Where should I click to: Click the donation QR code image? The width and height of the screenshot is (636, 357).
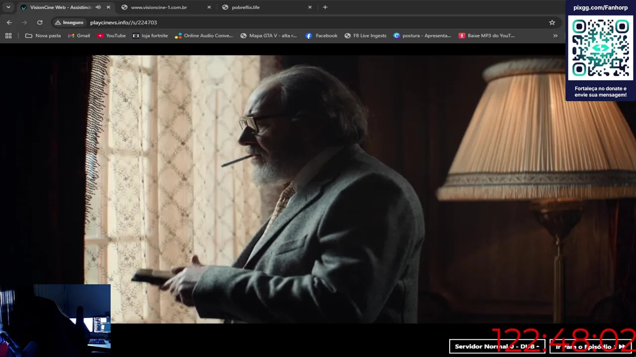(x=601, y=48)
